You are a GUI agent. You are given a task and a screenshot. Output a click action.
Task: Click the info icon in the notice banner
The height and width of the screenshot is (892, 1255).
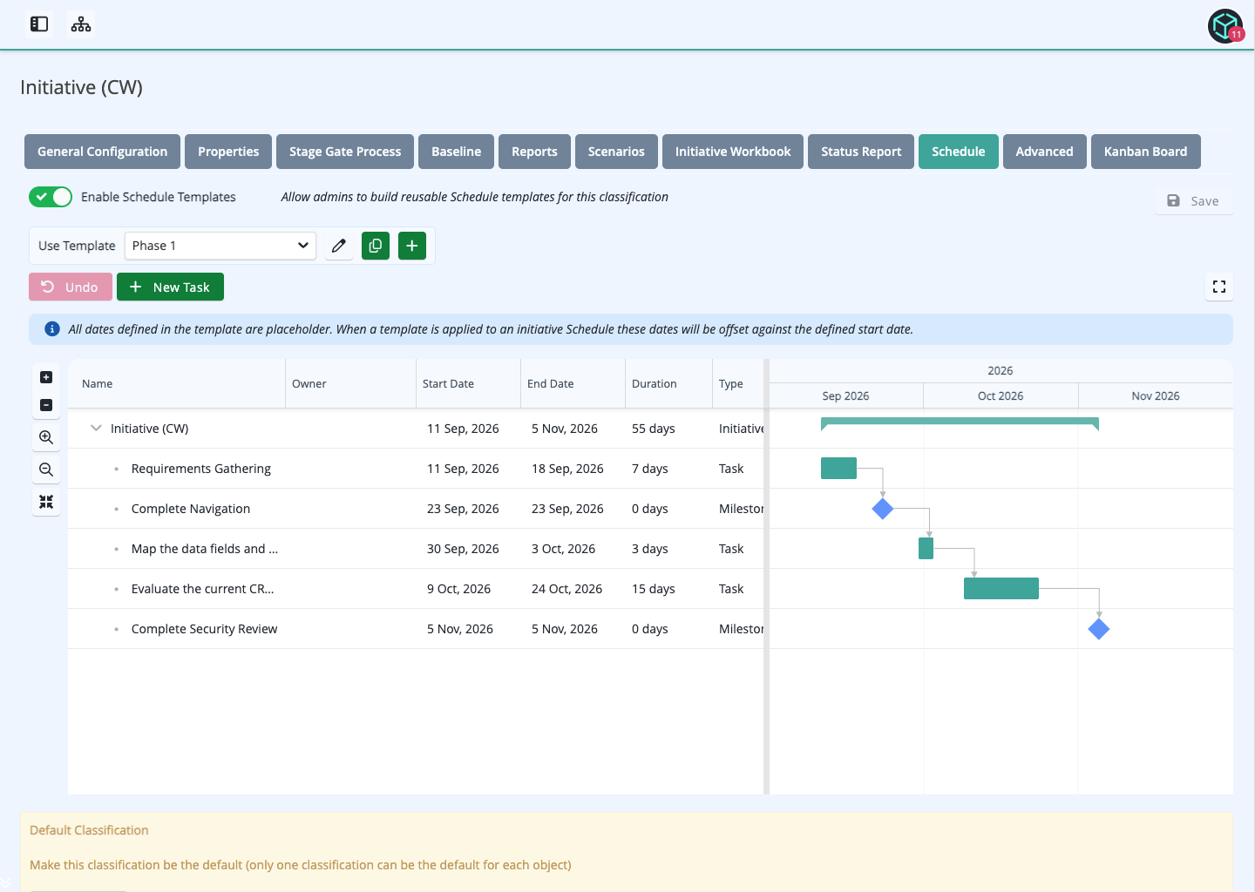pos(52,329)
